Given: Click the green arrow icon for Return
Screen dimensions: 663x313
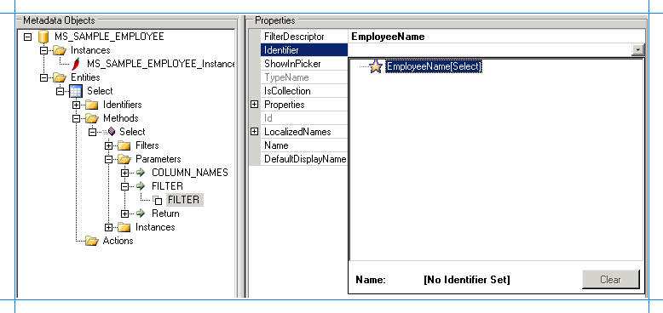Looking at the screenshot, I should click(141, 213).
